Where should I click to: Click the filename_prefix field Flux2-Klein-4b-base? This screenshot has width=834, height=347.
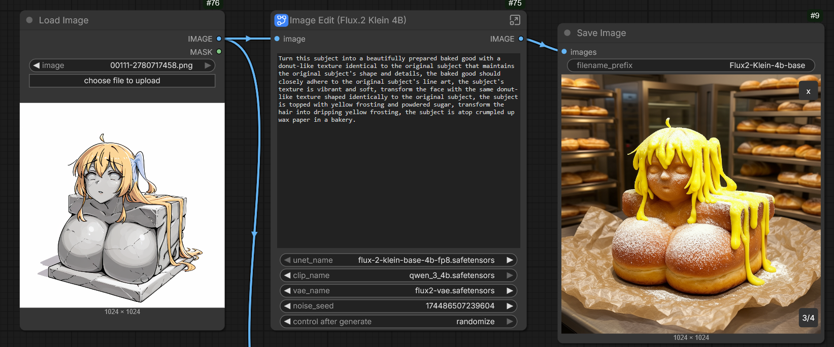pyautogui.click(x=691, y=65)
